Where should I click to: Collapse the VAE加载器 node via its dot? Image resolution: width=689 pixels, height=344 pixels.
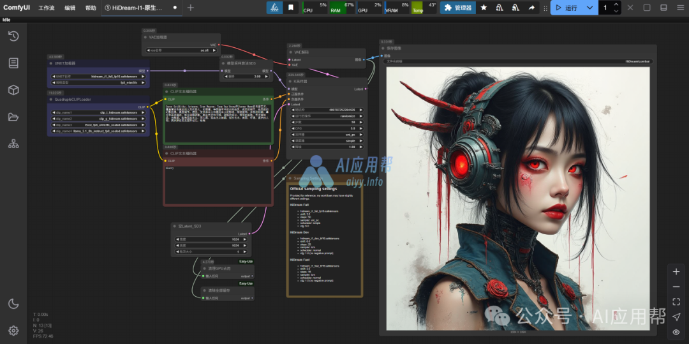click(146, 38)
